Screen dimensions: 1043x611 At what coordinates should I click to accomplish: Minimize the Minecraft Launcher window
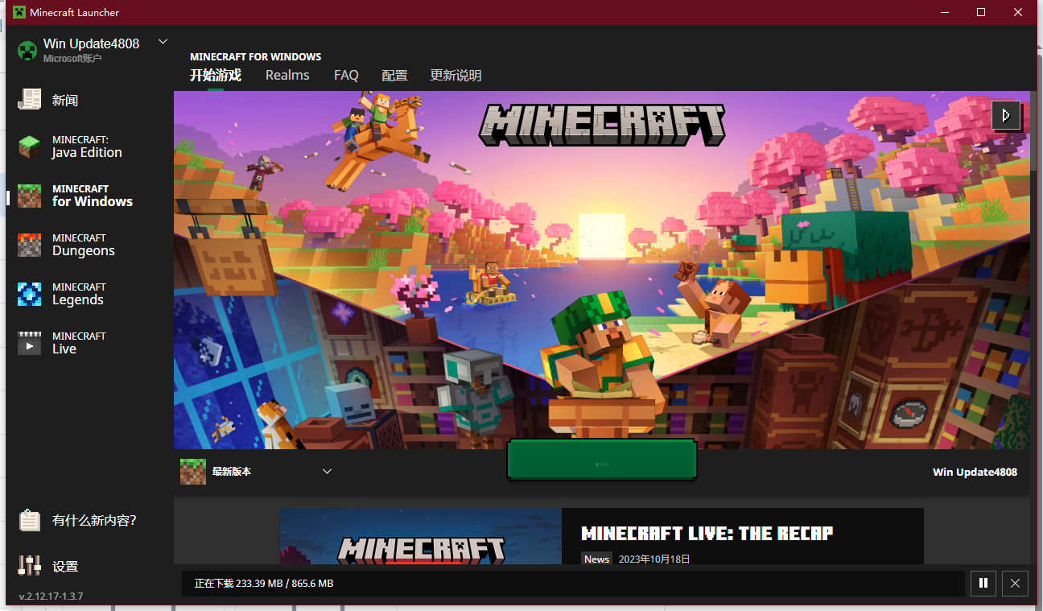coord(945,12)
